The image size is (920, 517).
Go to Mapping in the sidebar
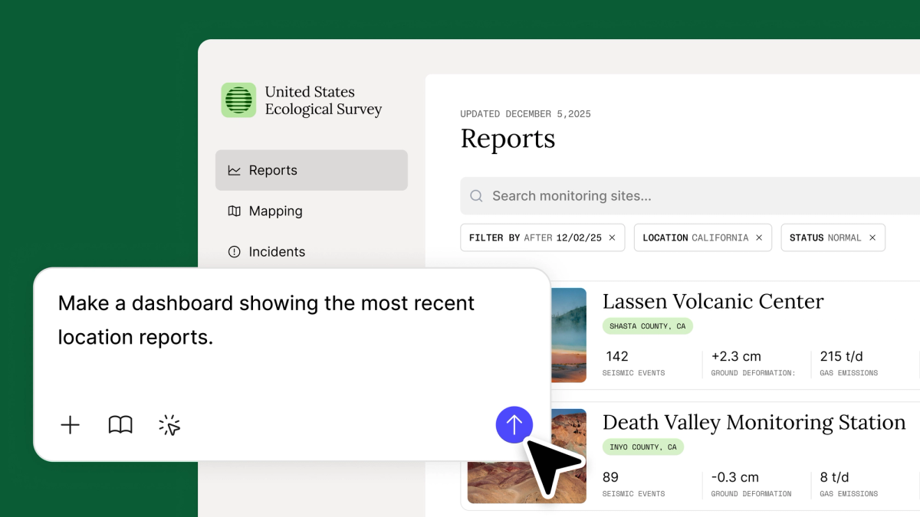click(x=275, y=211)
